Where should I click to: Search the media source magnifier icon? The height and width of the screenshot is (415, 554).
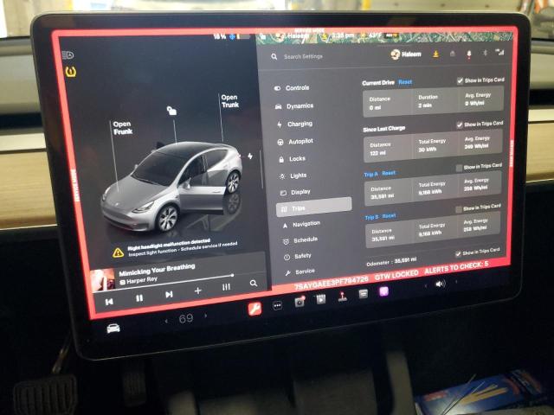[254, 283]
